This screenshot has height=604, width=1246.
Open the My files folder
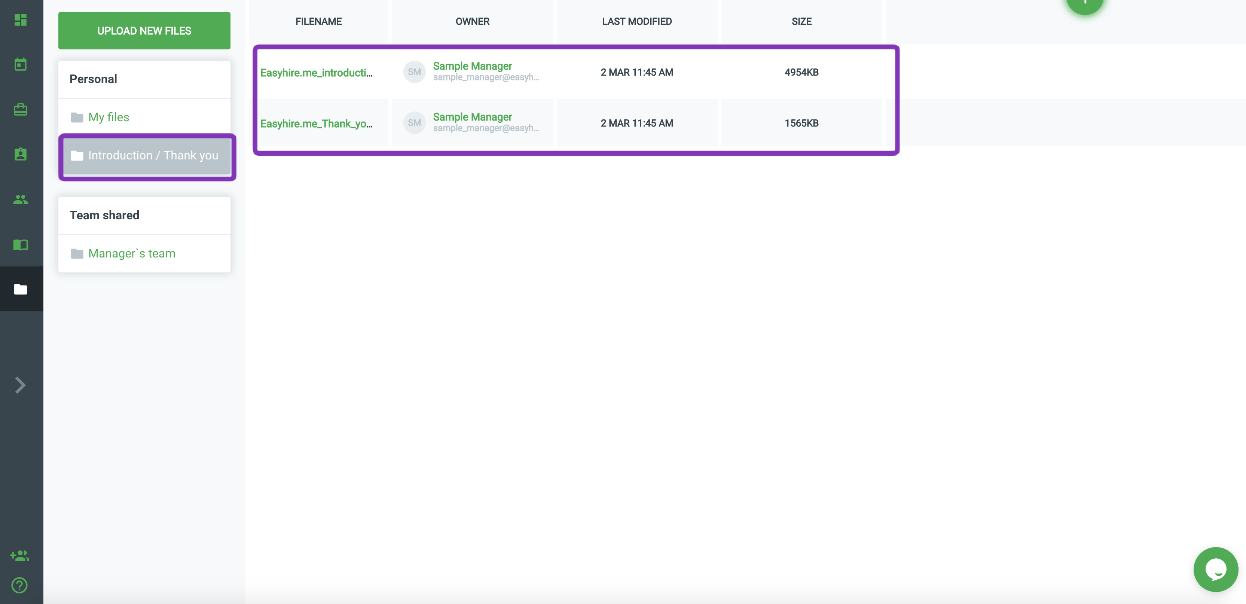[x=109, y=117]
